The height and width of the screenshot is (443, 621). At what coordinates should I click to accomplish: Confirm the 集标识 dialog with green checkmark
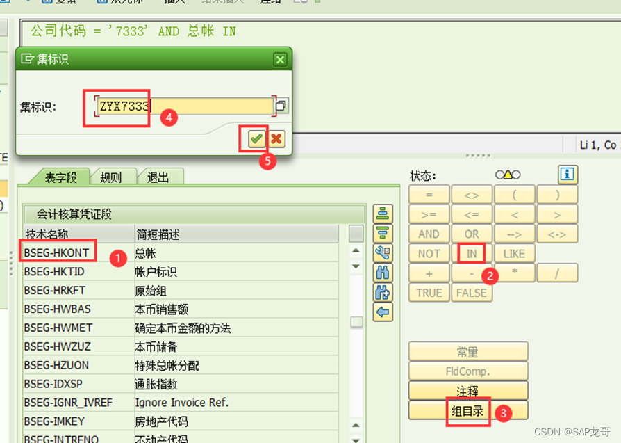pyautogui.click(x=254, y=138)
